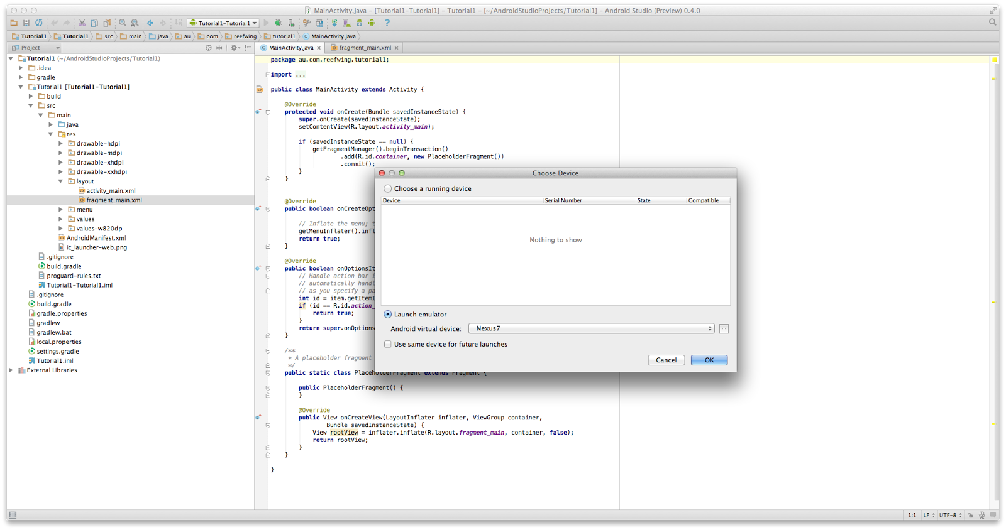Viewport: 1006px width, 530px height.
Task: Click the Find magnifier icon
Action: coord(123,23)
